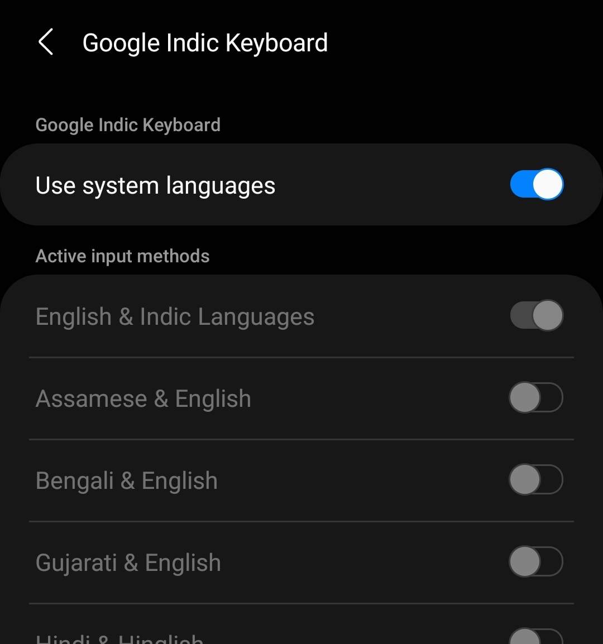
Task: Select the Bengali & English label
Action: pos(127,481)
